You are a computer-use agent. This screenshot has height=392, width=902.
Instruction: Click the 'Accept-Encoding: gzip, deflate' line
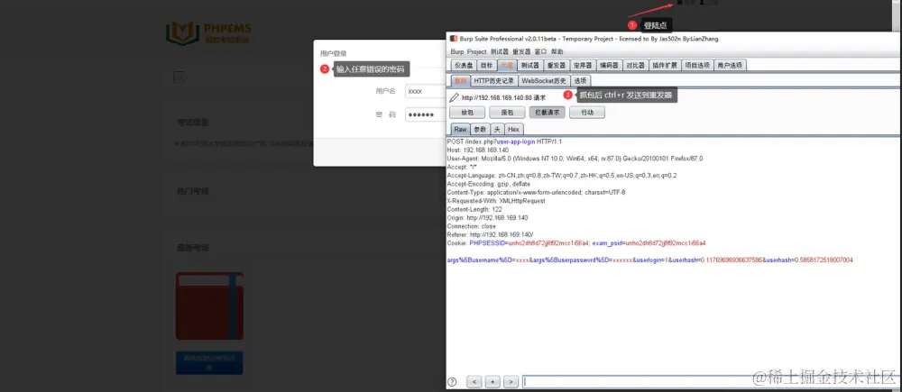coord(488,184)
